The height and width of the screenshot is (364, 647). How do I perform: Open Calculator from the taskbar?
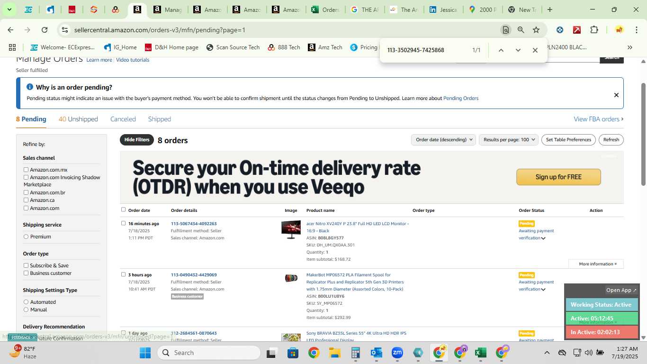355,353
